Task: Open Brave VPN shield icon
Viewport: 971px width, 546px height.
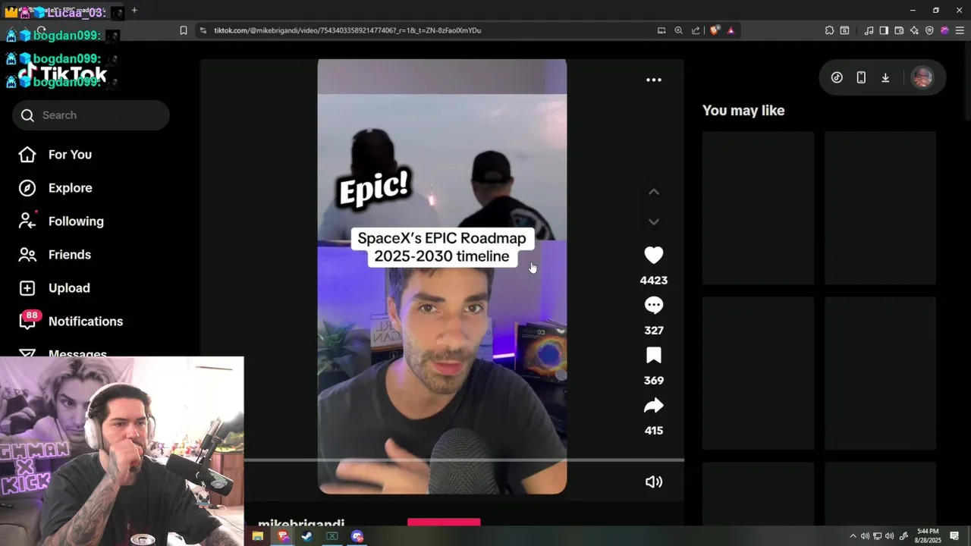Action: click(x=929, y=30)
